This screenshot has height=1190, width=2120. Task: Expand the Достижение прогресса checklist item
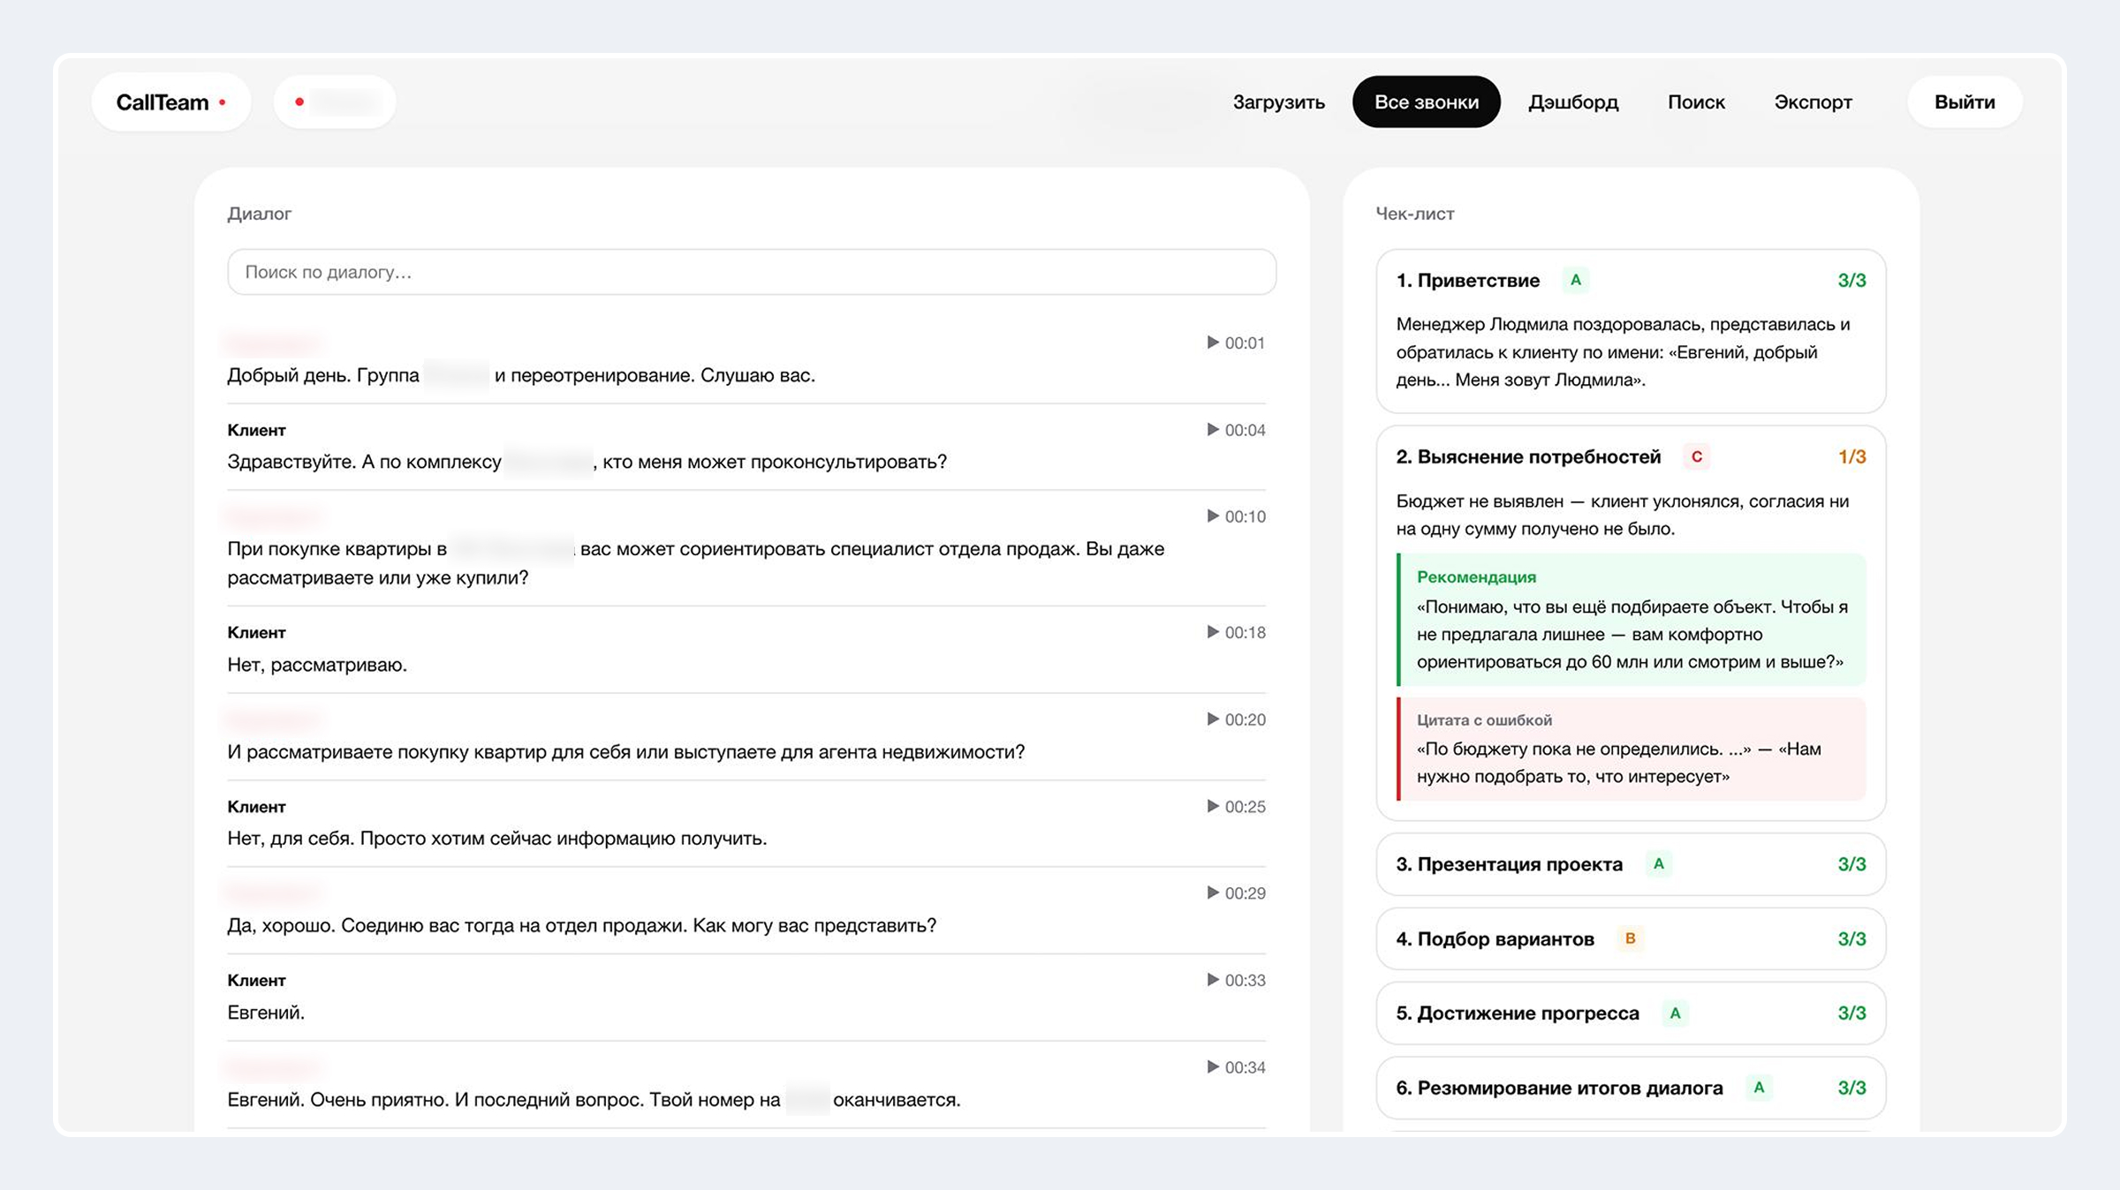click(x=1631, y=1013)
